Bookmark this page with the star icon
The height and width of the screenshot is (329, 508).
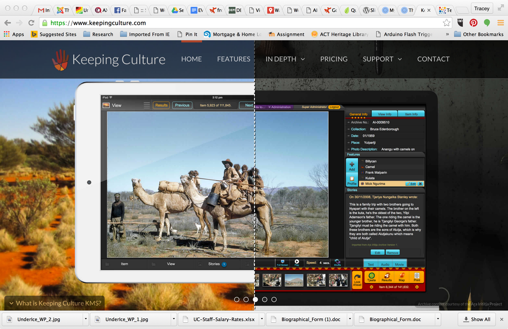pyautogui.click(x=446, y=23)
